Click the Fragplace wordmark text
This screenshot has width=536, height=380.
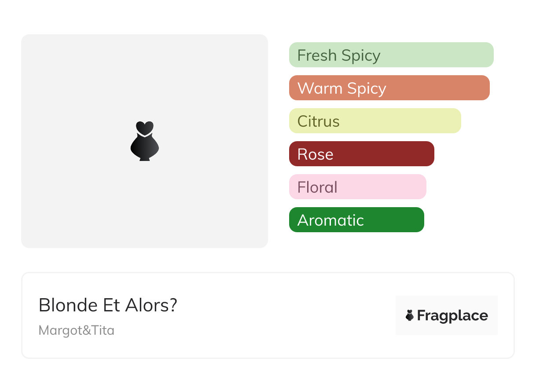click(452, 315)
